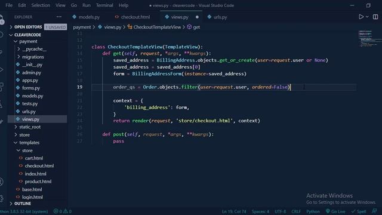Open the Terminal menu
Viewport: 382px width, 215px height.
point(104,5)
